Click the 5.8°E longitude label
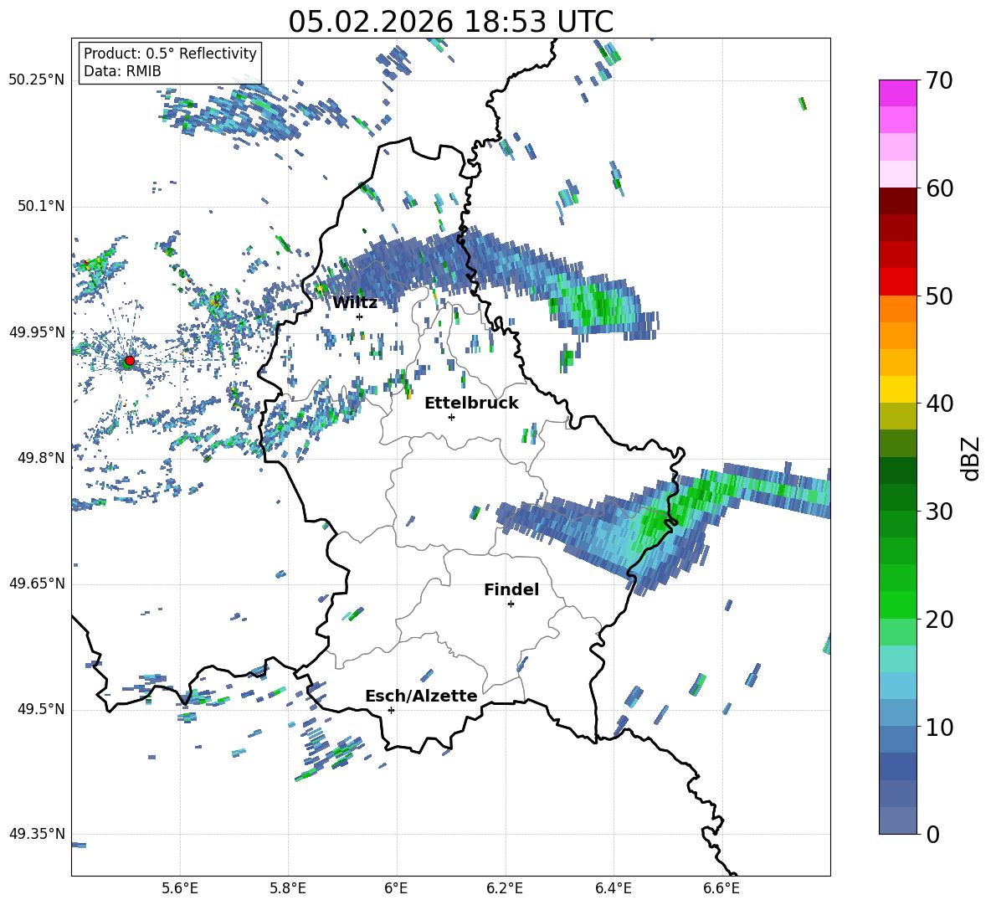991x905 pixels. pyautogui.click(x=288, y=888)
